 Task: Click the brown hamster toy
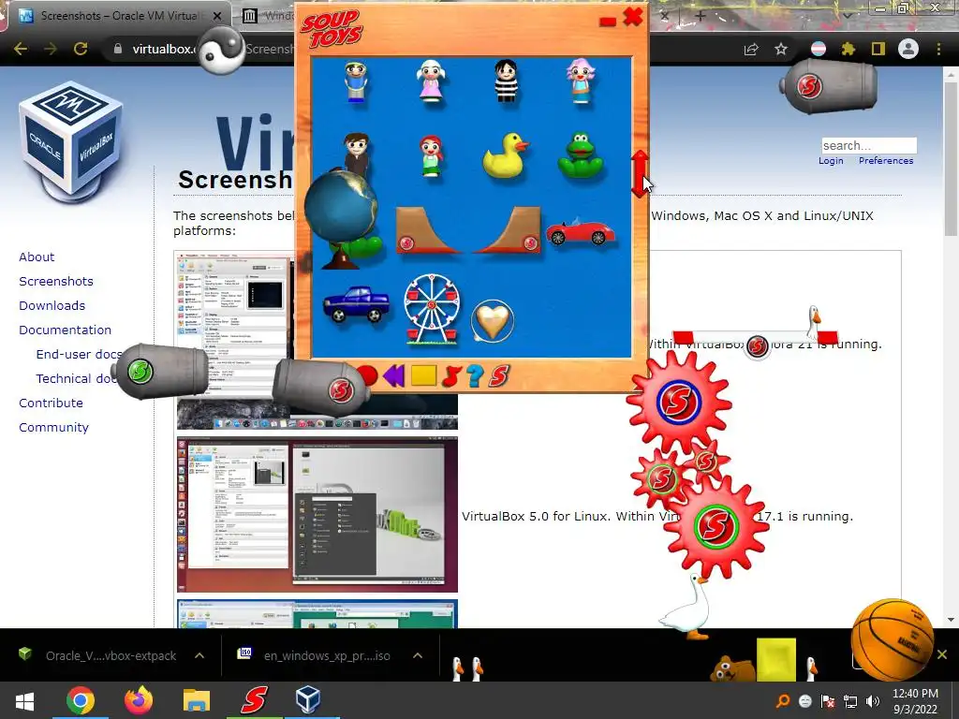coord(732,668)
